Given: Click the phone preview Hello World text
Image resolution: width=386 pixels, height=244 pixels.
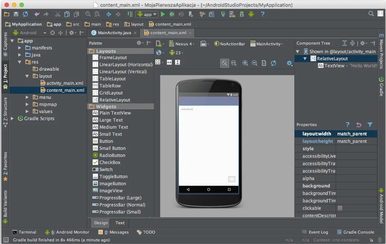Looking at the screenshot, I should [x=187, y=109].
